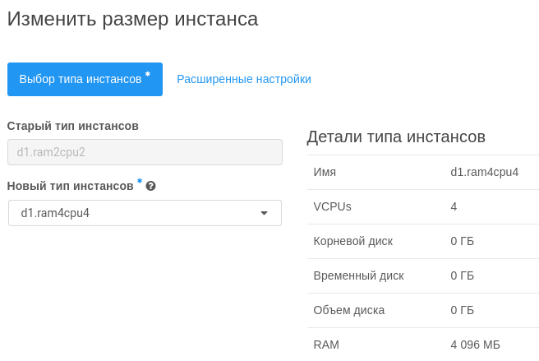Click the help question-mark icon
The image size is (539, 361).
coord(151,186)
